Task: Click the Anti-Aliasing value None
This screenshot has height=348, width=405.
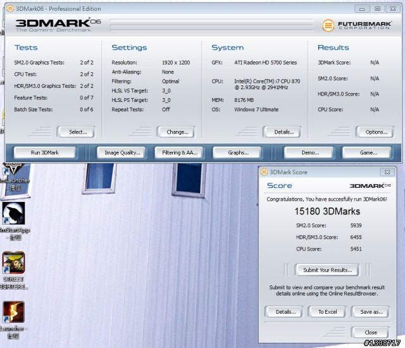Action: (168, 71)
